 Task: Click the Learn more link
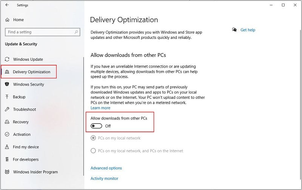100,108
